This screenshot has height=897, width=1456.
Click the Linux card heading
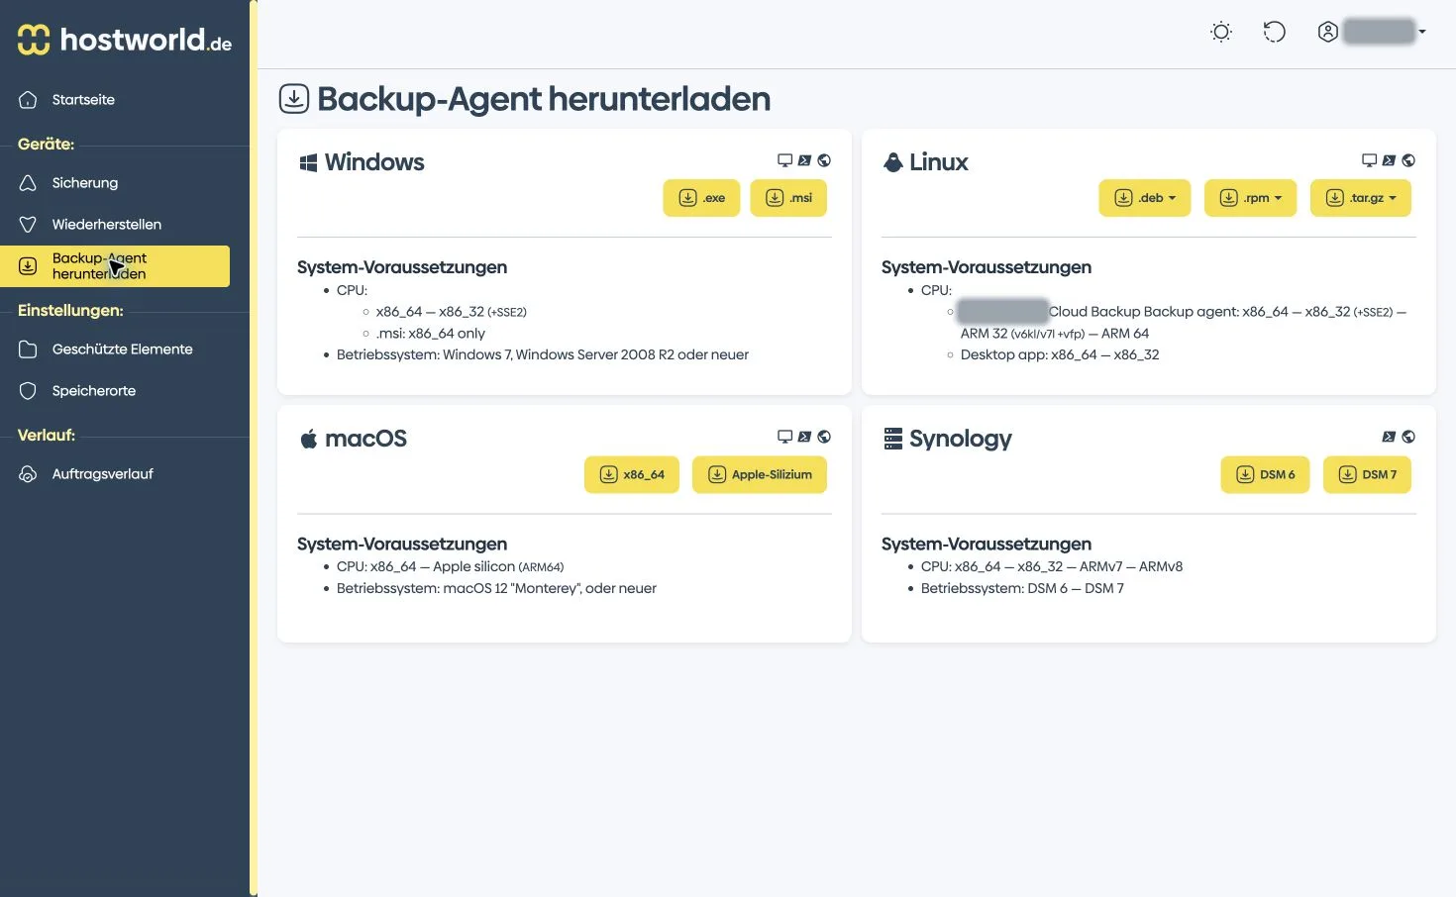point(925,162)
